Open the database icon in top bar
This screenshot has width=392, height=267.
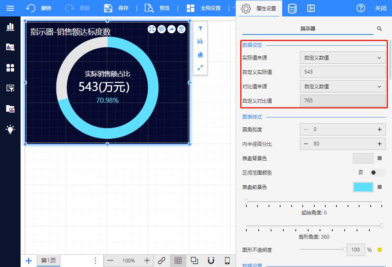pos(292,8)
